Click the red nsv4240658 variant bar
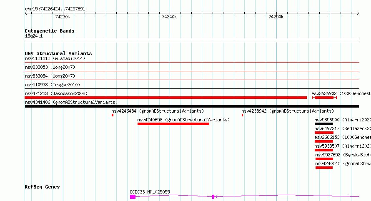This screenshot has width=371, height=201. click(x=173, y=124)
